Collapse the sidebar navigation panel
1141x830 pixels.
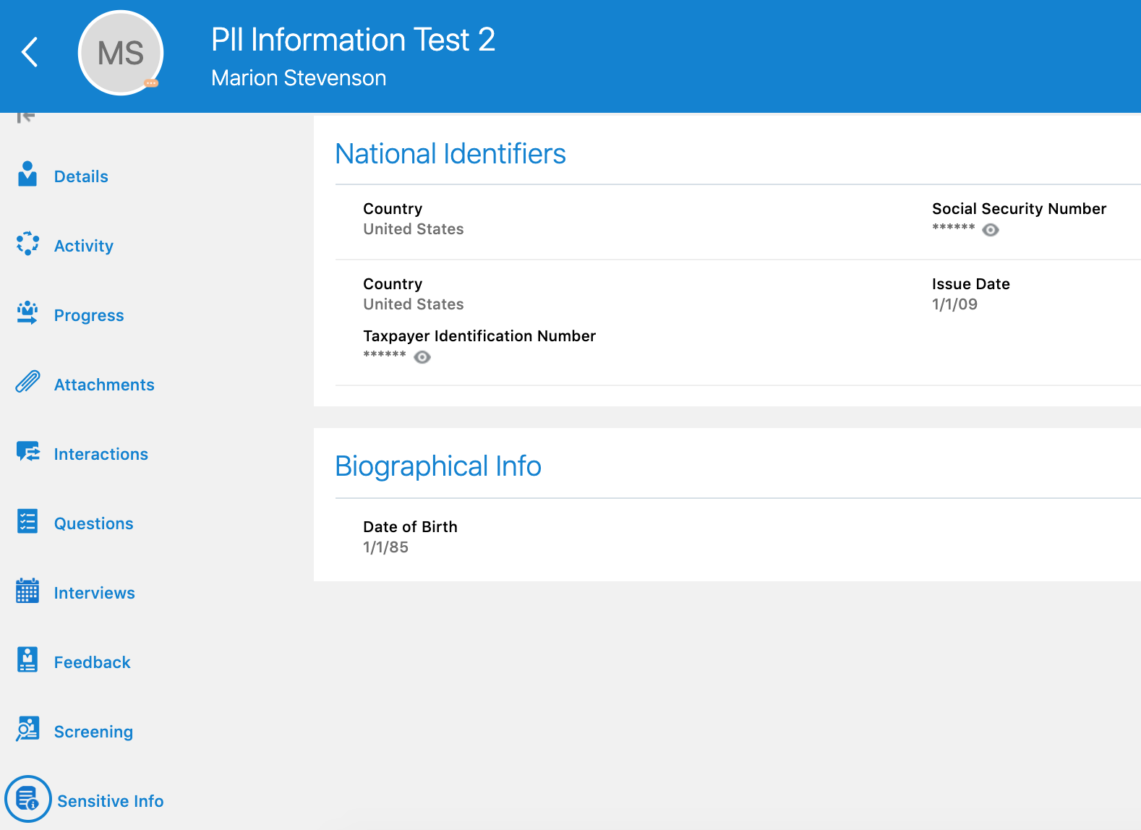pos(25,116)
